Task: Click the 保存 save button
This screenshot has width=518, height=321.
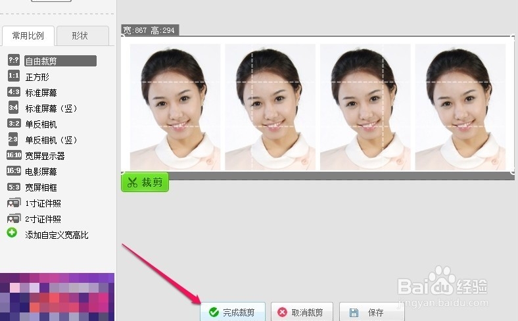Action: tap(371, 312)
